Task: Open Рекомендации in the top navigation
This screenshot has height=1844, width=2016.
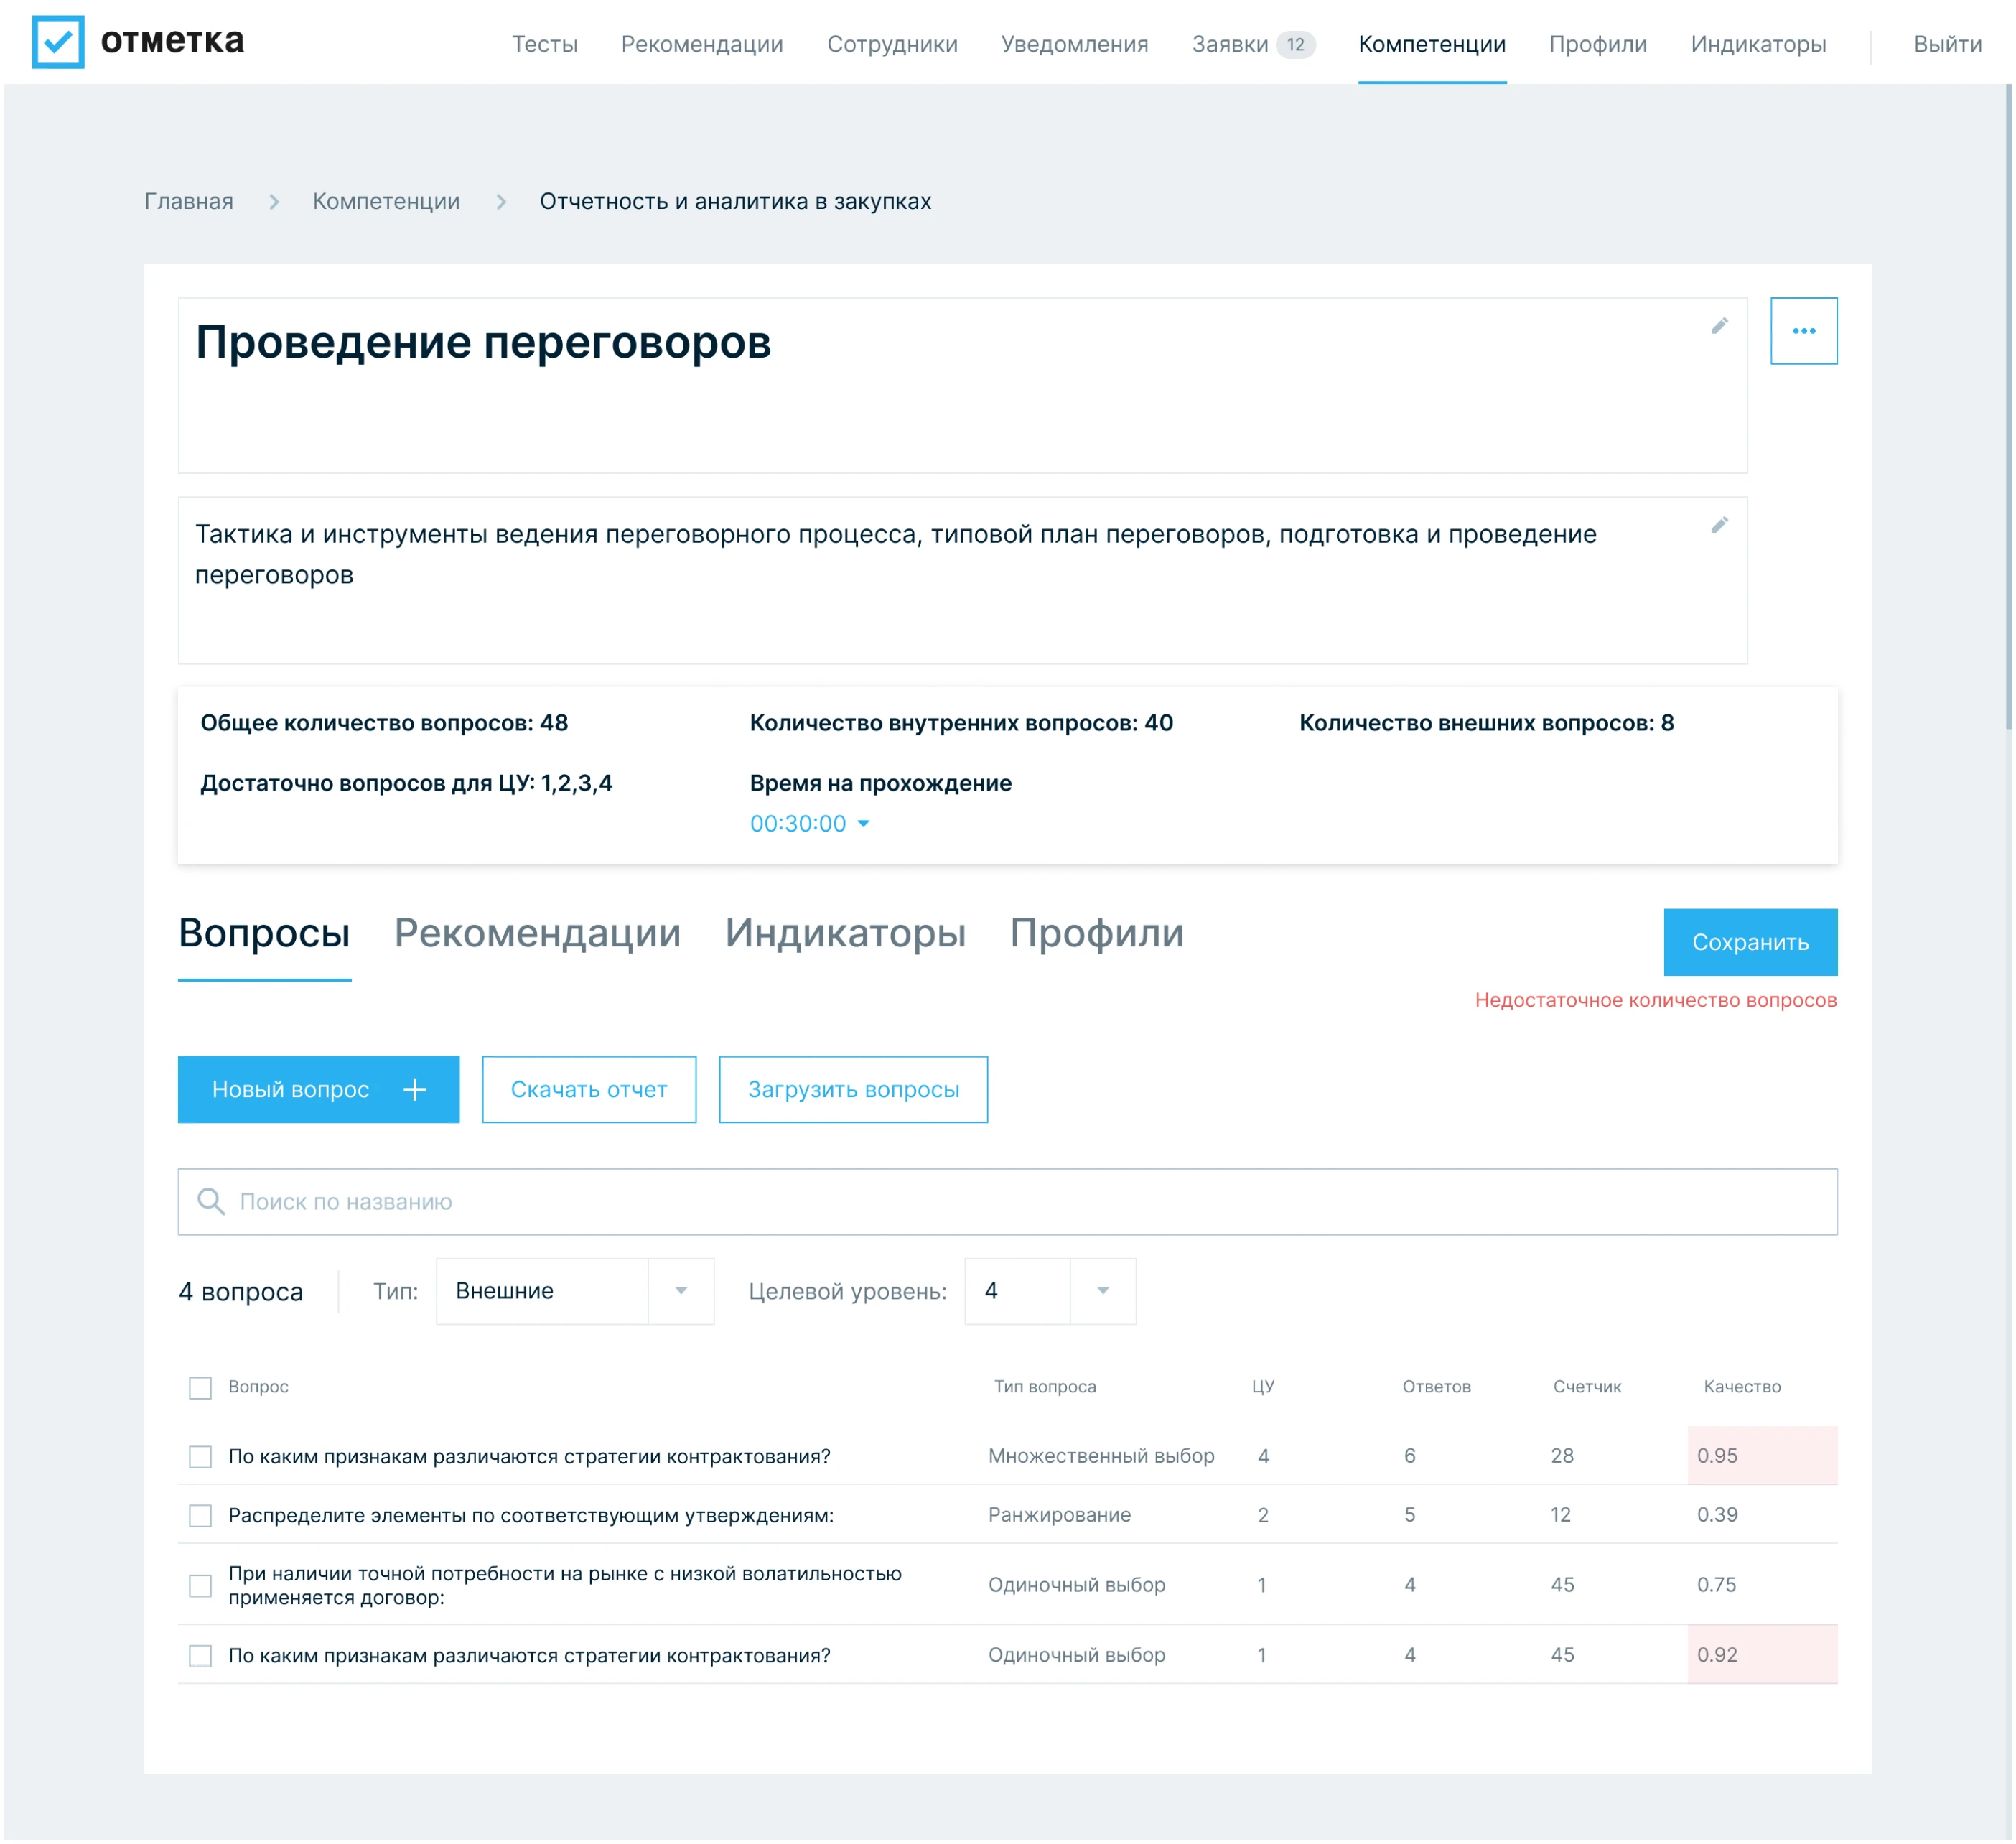Action: tap(701, 44)
